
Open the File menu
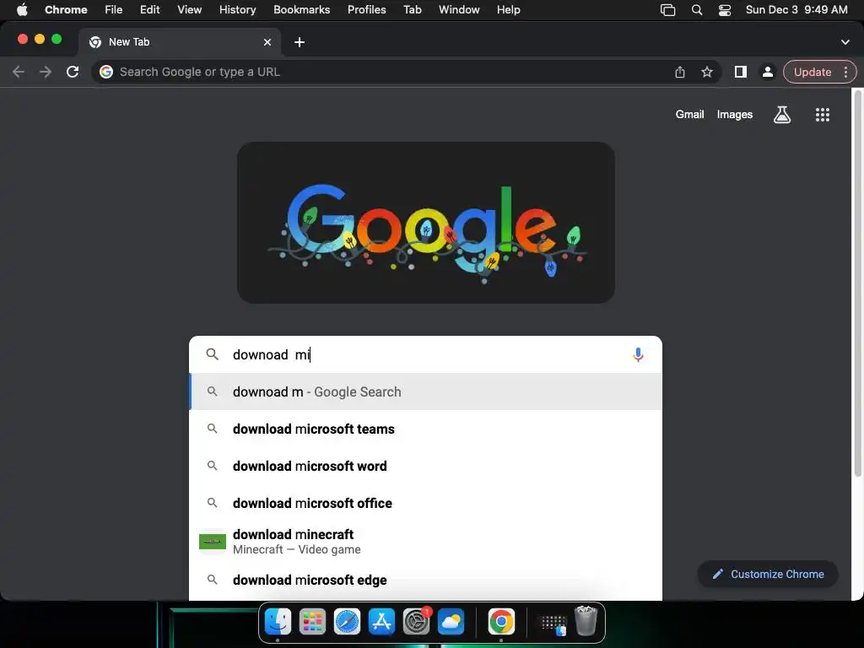point(114,9)
